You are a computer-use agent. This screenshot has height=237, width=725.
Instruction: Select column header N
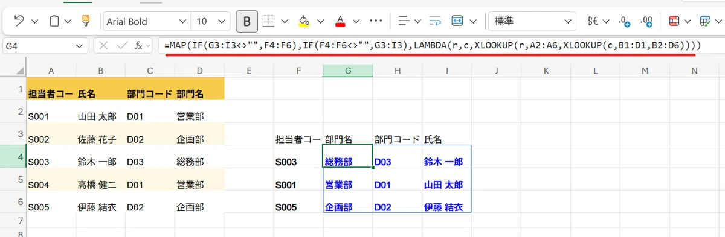[694, 71]
